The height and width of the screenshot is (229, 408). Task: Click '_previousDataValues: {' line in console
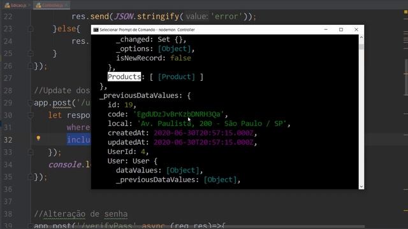[x=145, y=95]
